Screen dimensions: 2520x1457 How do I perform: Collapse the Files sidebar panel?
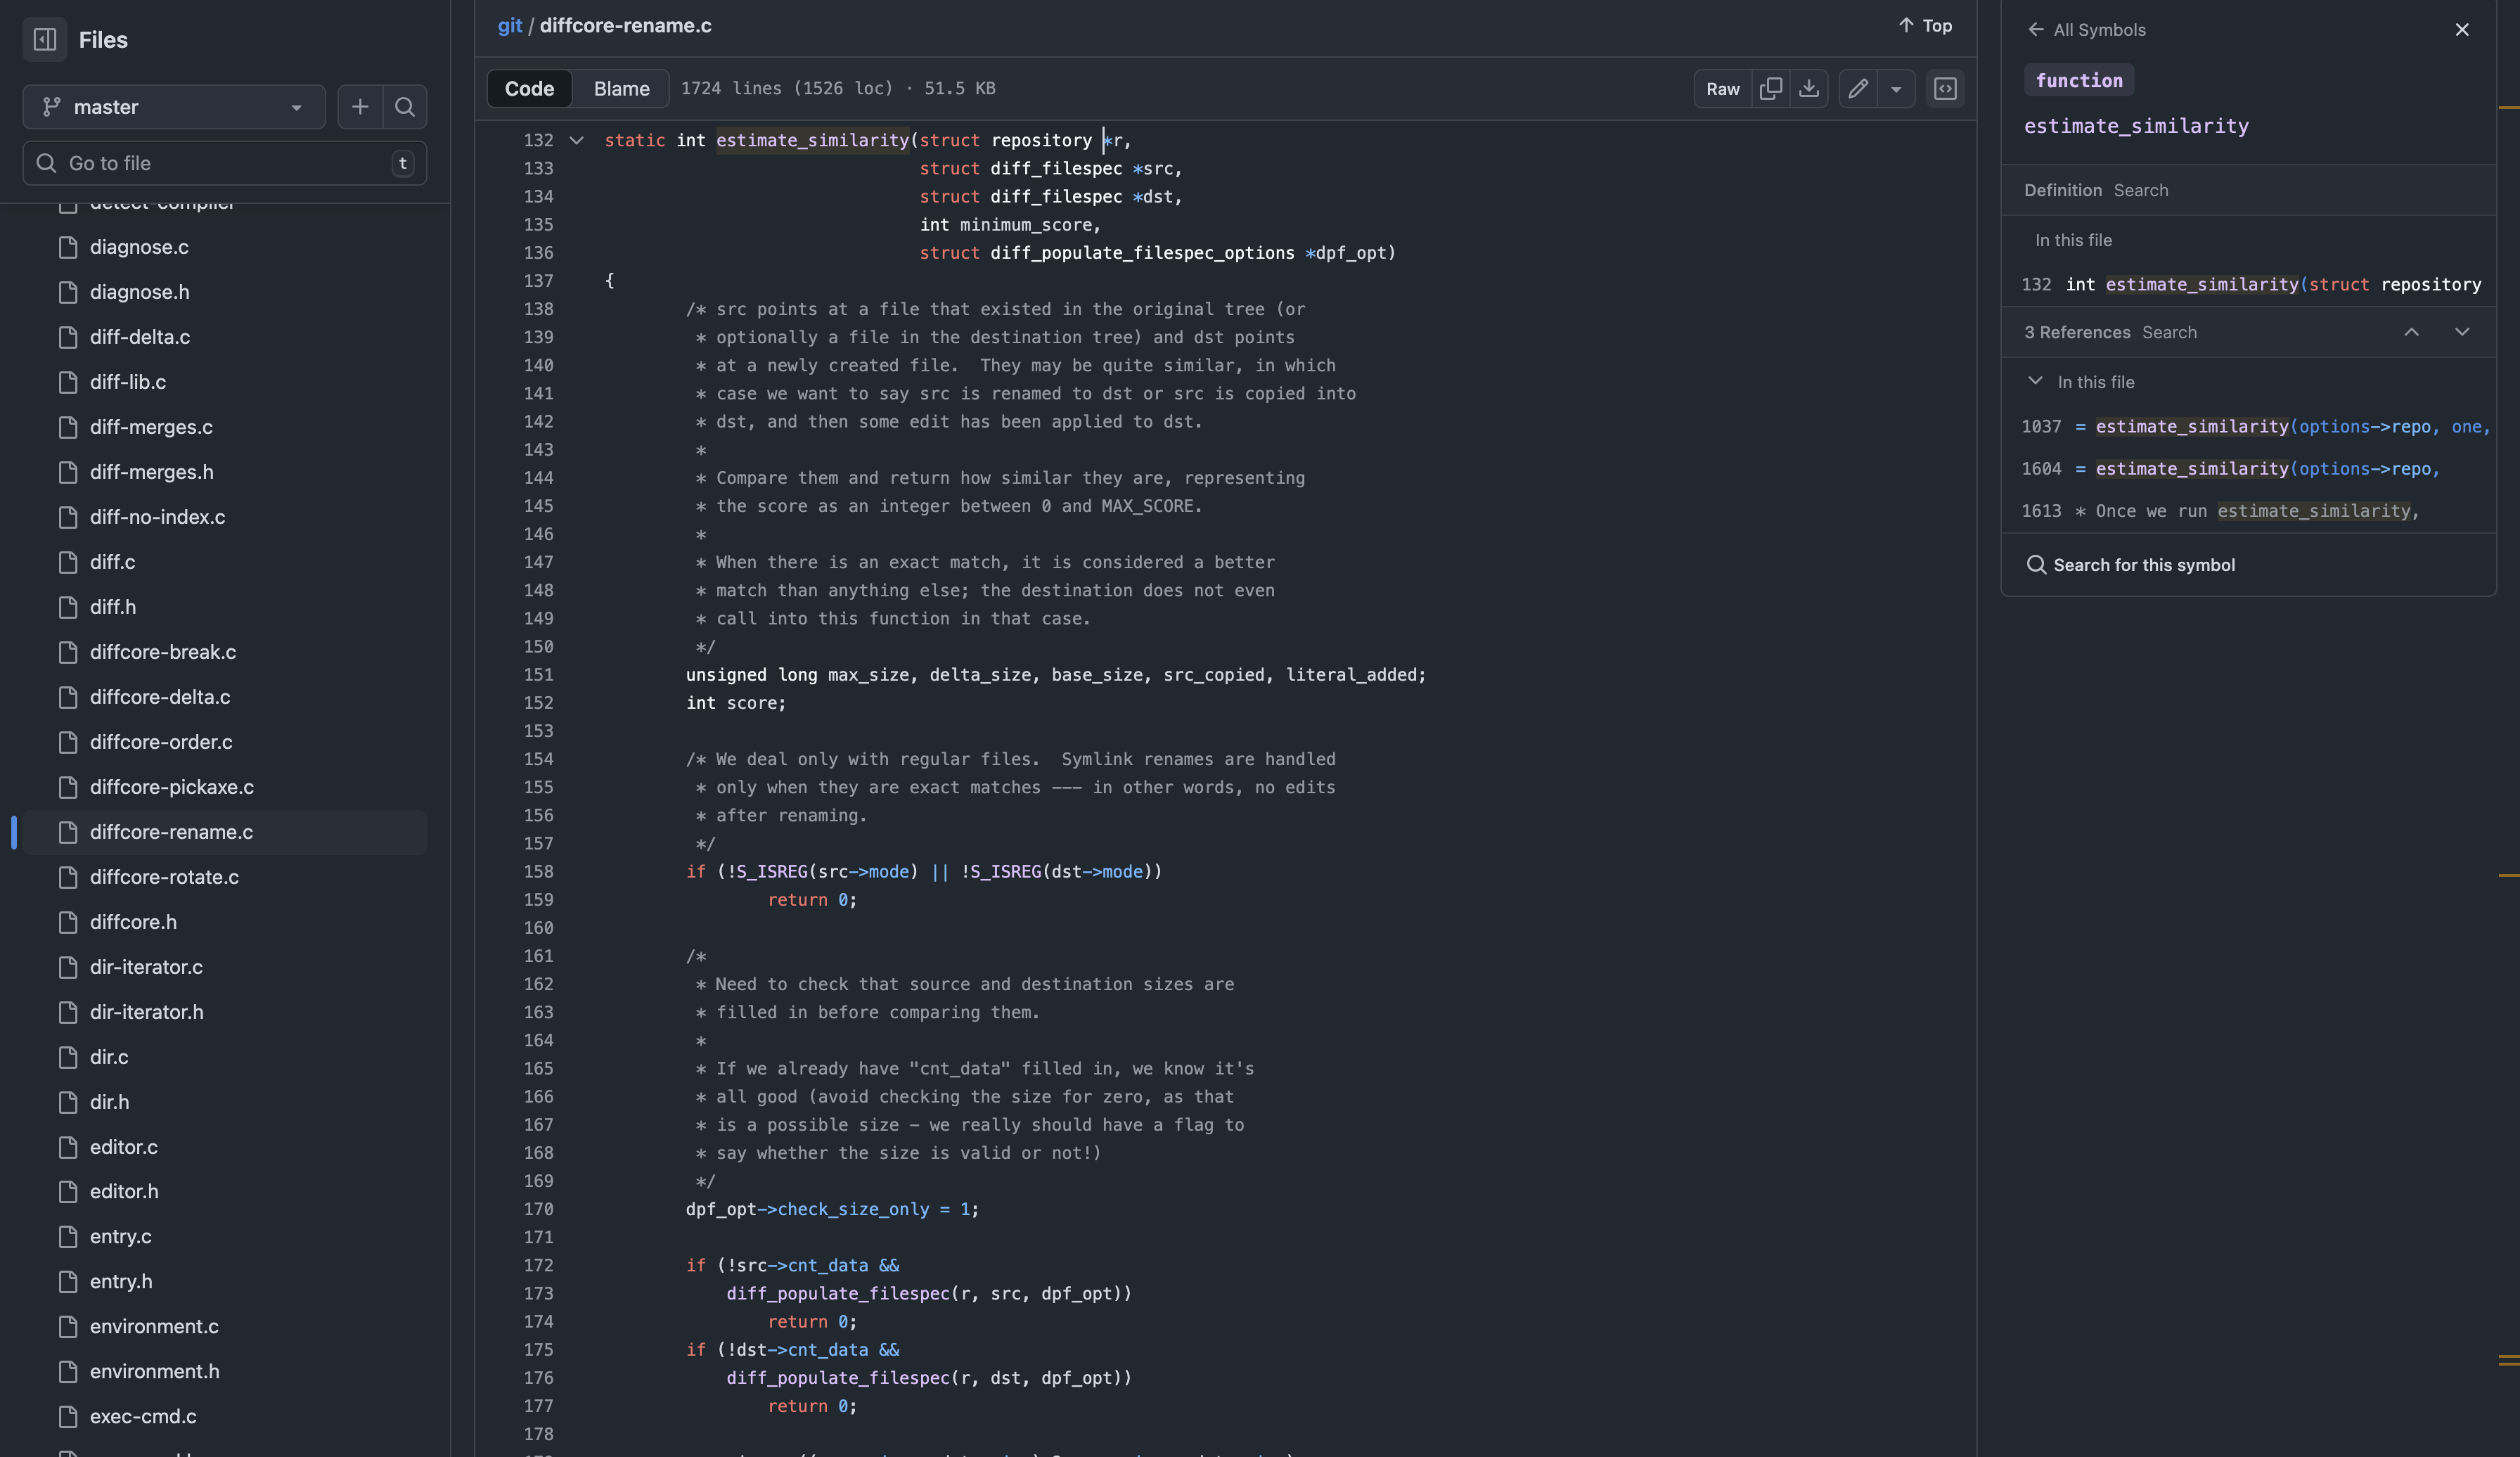click(x=44, y=39)
